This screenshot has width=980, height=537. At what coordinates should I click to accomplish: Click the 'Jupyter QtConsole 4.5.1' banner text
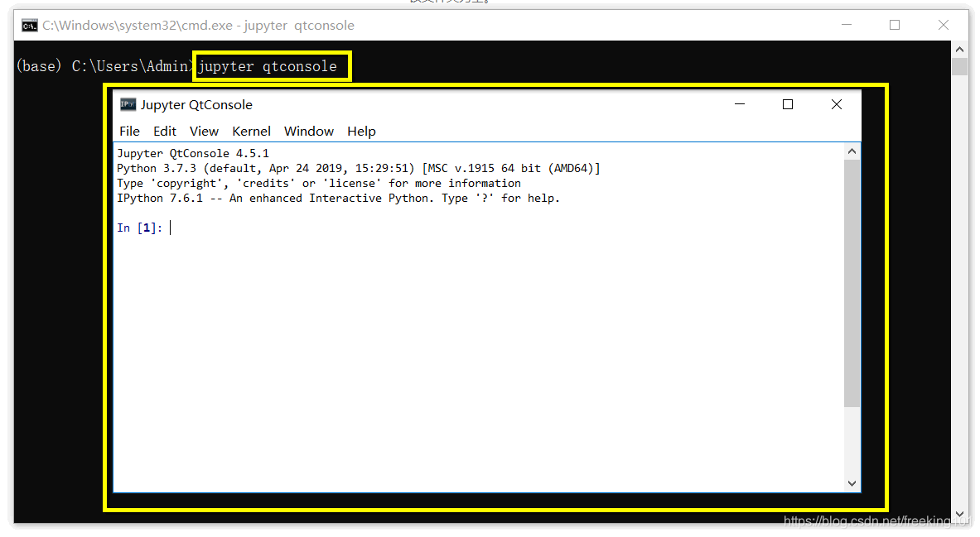193,154
